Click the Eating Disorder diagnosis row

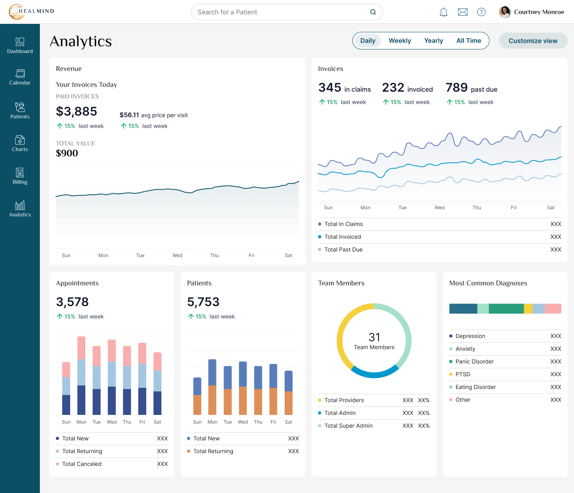coord(505,387)
